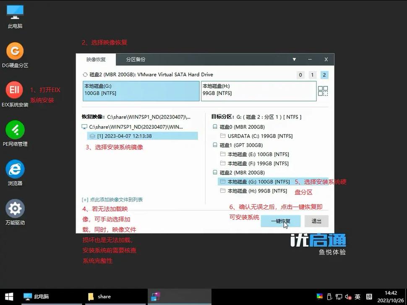This screenshot has width=407, height=305.
Task: Open the PE网络管理 tool
Action: pos(15,130)
